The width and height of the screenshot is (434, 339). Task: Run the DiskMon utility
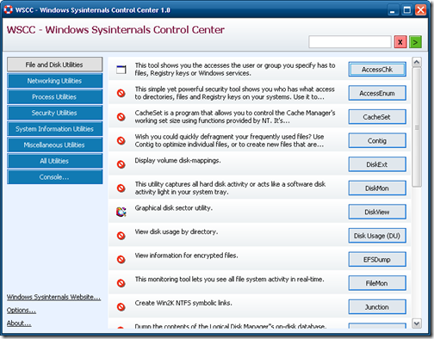[x=377, y=188]
